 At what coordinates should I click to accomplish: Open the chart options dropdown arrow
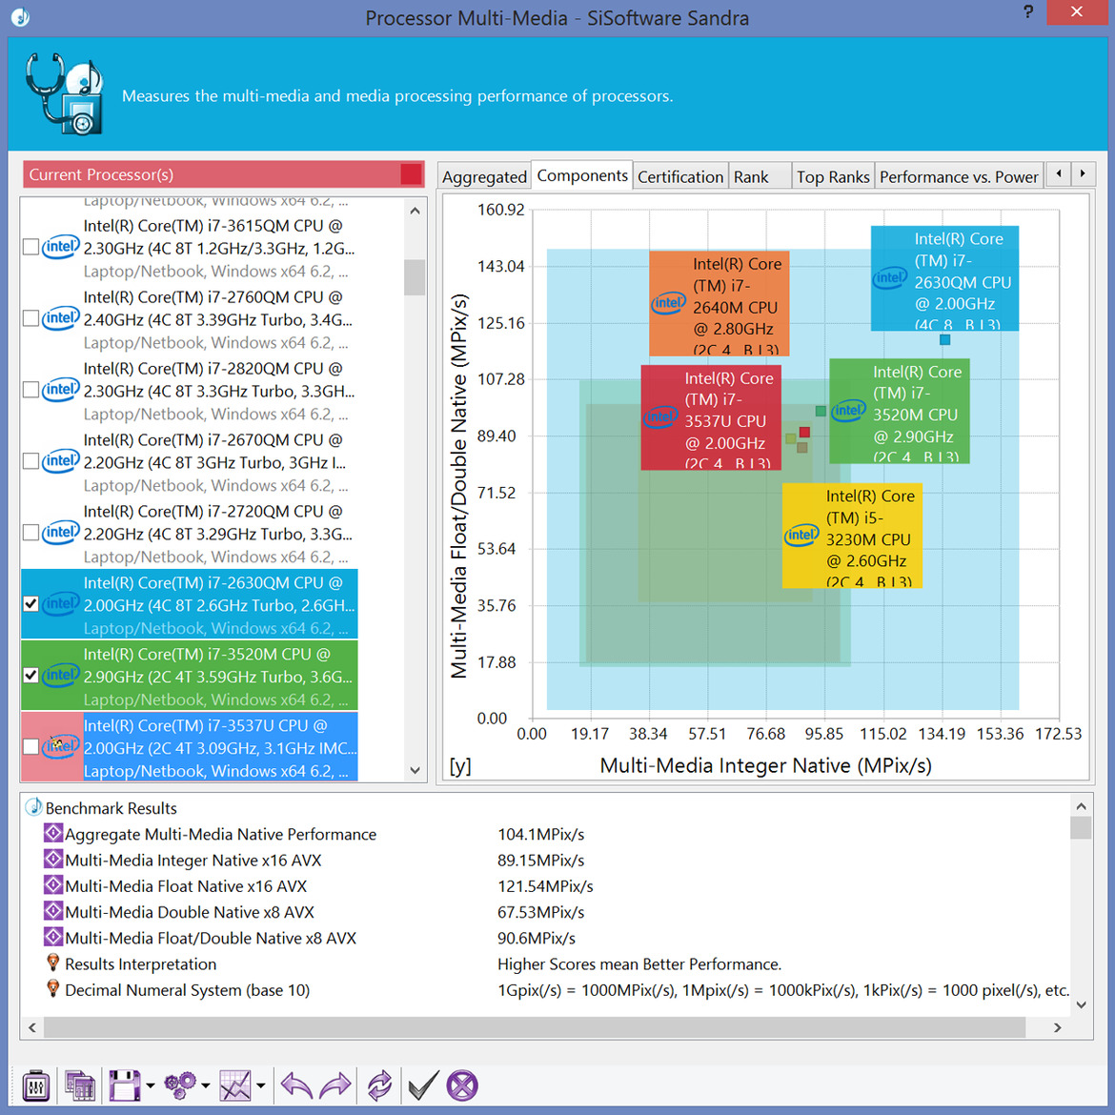[261, 1085]
